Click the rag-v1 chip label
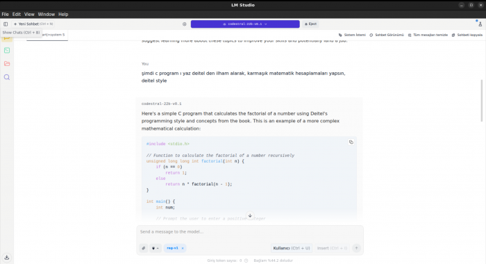486x264 pixels. point(172,248)
